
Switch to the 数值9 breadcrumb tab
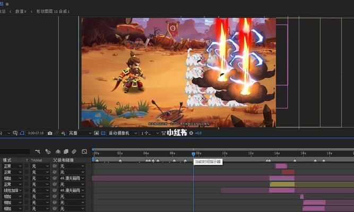(x=21, y=11)
